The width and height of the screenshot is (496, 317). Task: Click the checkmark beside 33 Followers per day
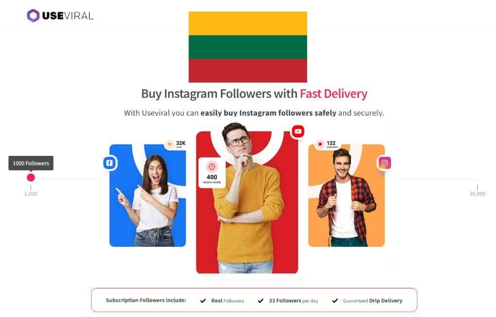(260, 301)
